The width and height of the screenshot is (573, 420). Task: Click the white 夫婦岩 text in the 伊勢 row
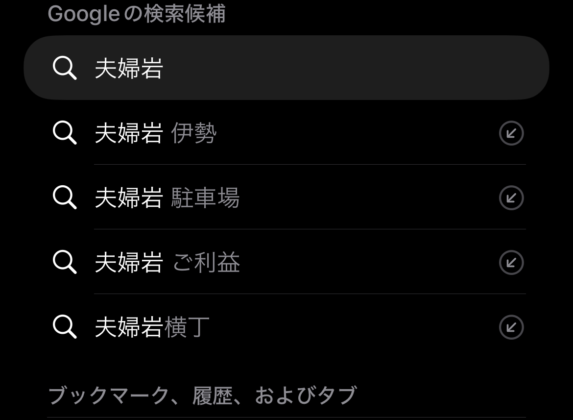[129, 133]
